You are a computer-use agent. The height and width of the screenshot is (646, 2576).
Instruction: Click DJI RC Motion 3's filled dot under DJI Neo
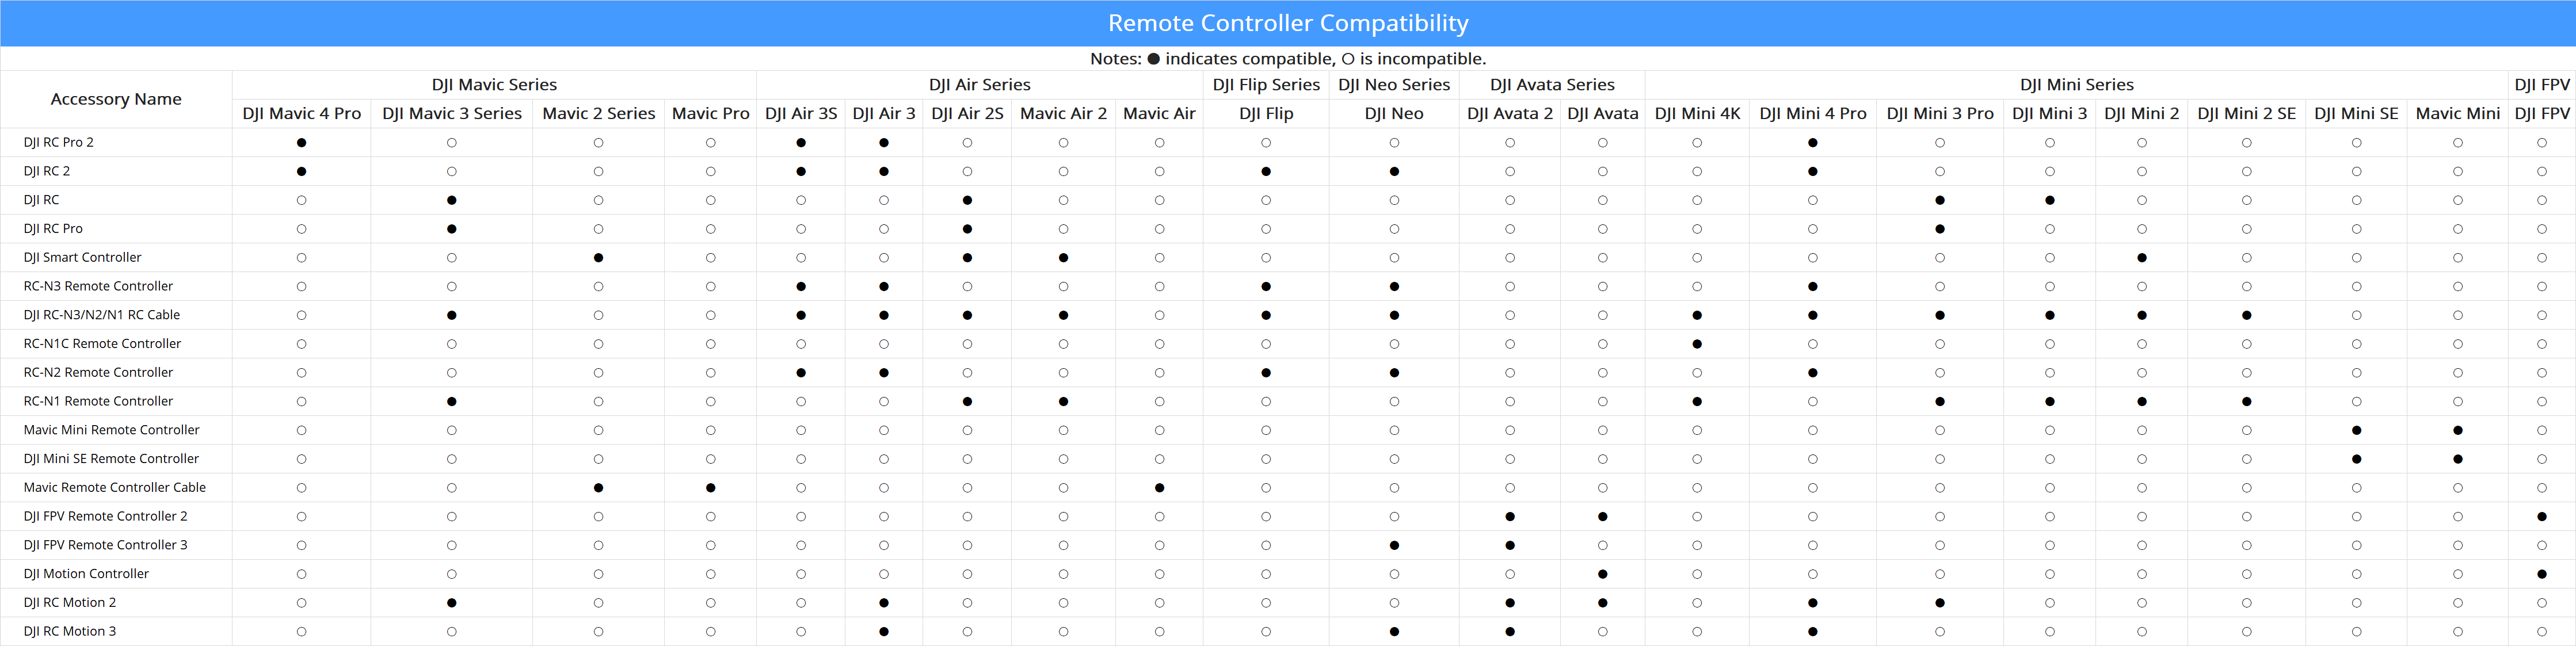1394,632
